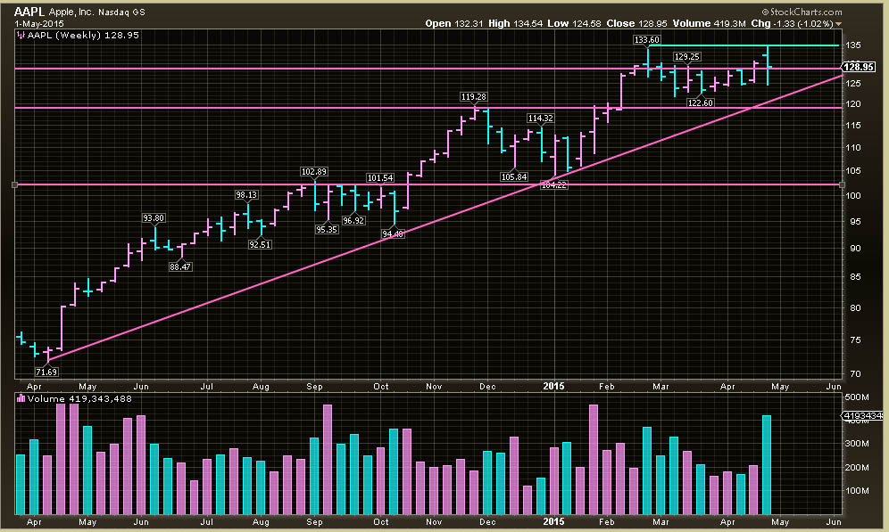Click the Volume legend histogram icon
The height and width of the screenshot is (532, 889).
point(21,398)
